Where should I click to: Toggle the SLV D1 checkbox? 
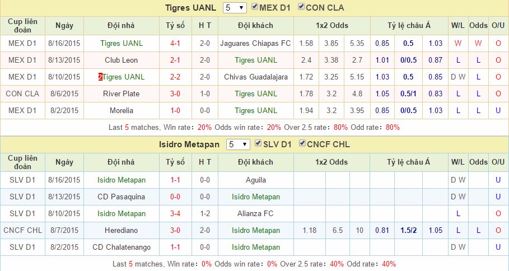point(258,144)
